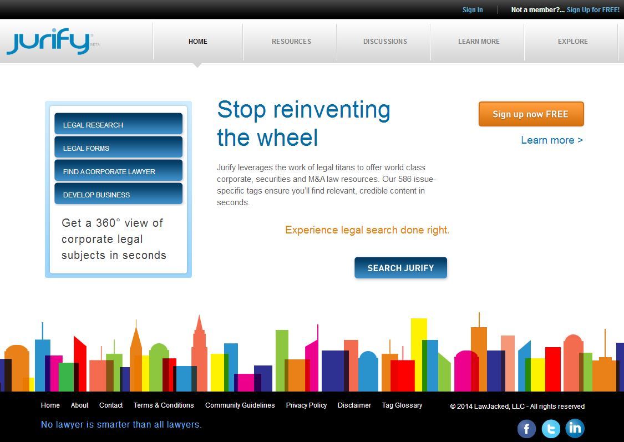
Task: Click the "Not a member?..." text
Action: point(537,10)
